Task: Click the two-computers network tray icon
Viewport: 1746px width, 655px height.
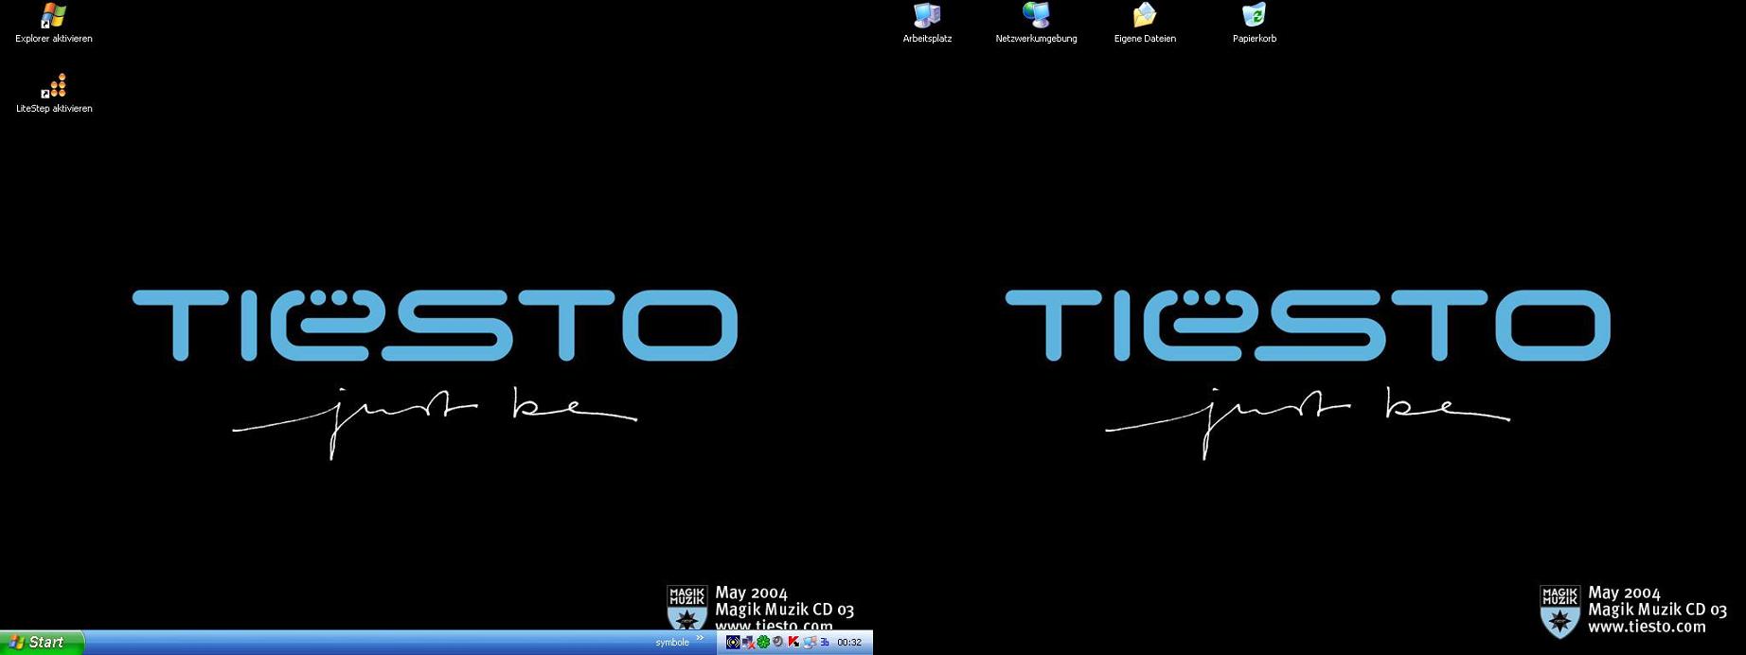Action: tap(809, 642)
